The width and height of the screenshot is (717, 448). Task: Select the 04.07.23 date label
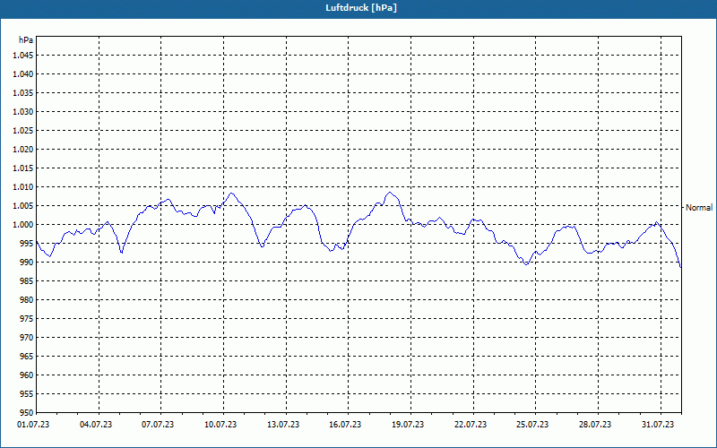pyautogui.click(x=96, y=425)
